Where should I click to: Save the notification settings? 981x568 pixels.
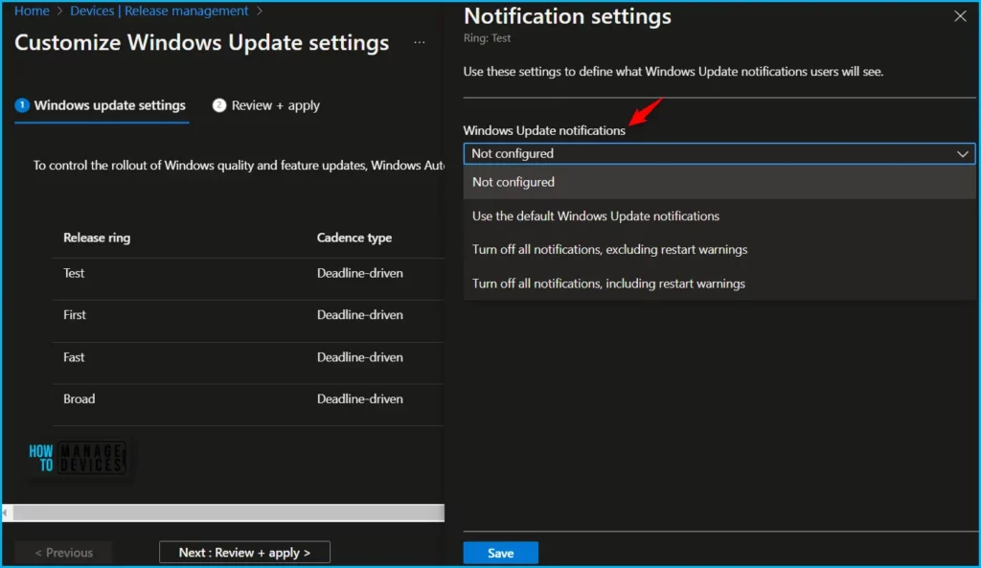tap(500, 553)
